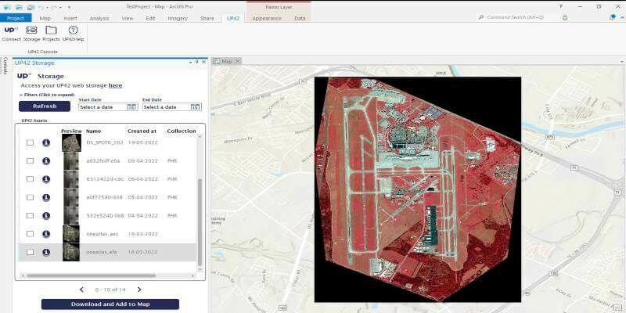626x313 pixels.
Task: Open the End Date calendar picker icon
Action: pos(195,107)
